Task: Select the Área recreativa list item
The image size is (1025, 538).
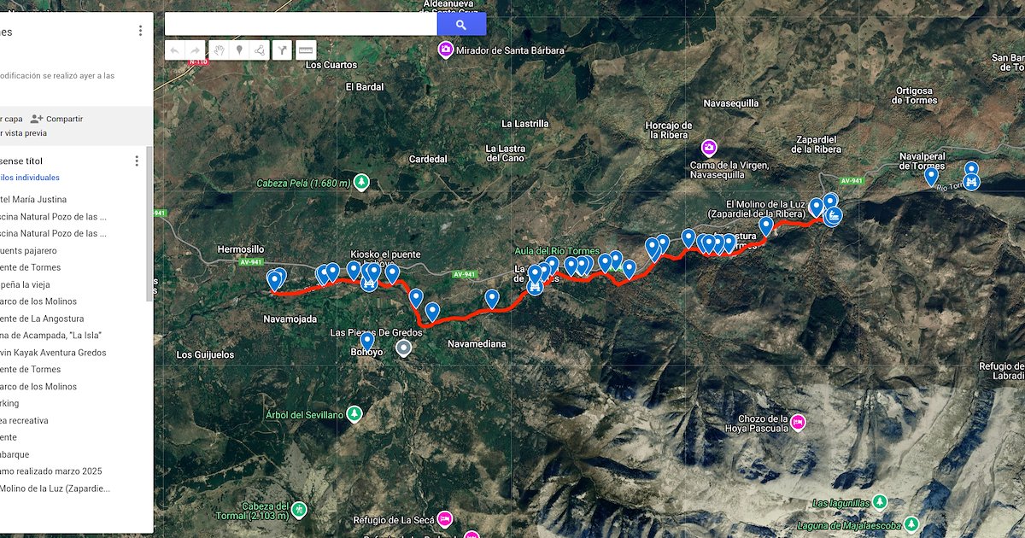Action: pos(24,420)
